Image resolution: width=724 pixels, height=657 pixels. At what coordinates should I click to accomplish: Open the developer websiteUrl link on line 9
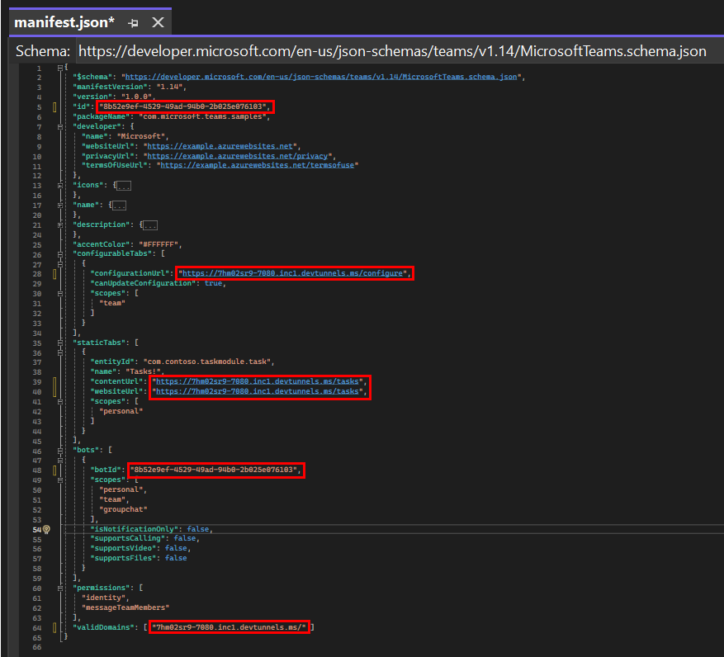coord(220,146)
